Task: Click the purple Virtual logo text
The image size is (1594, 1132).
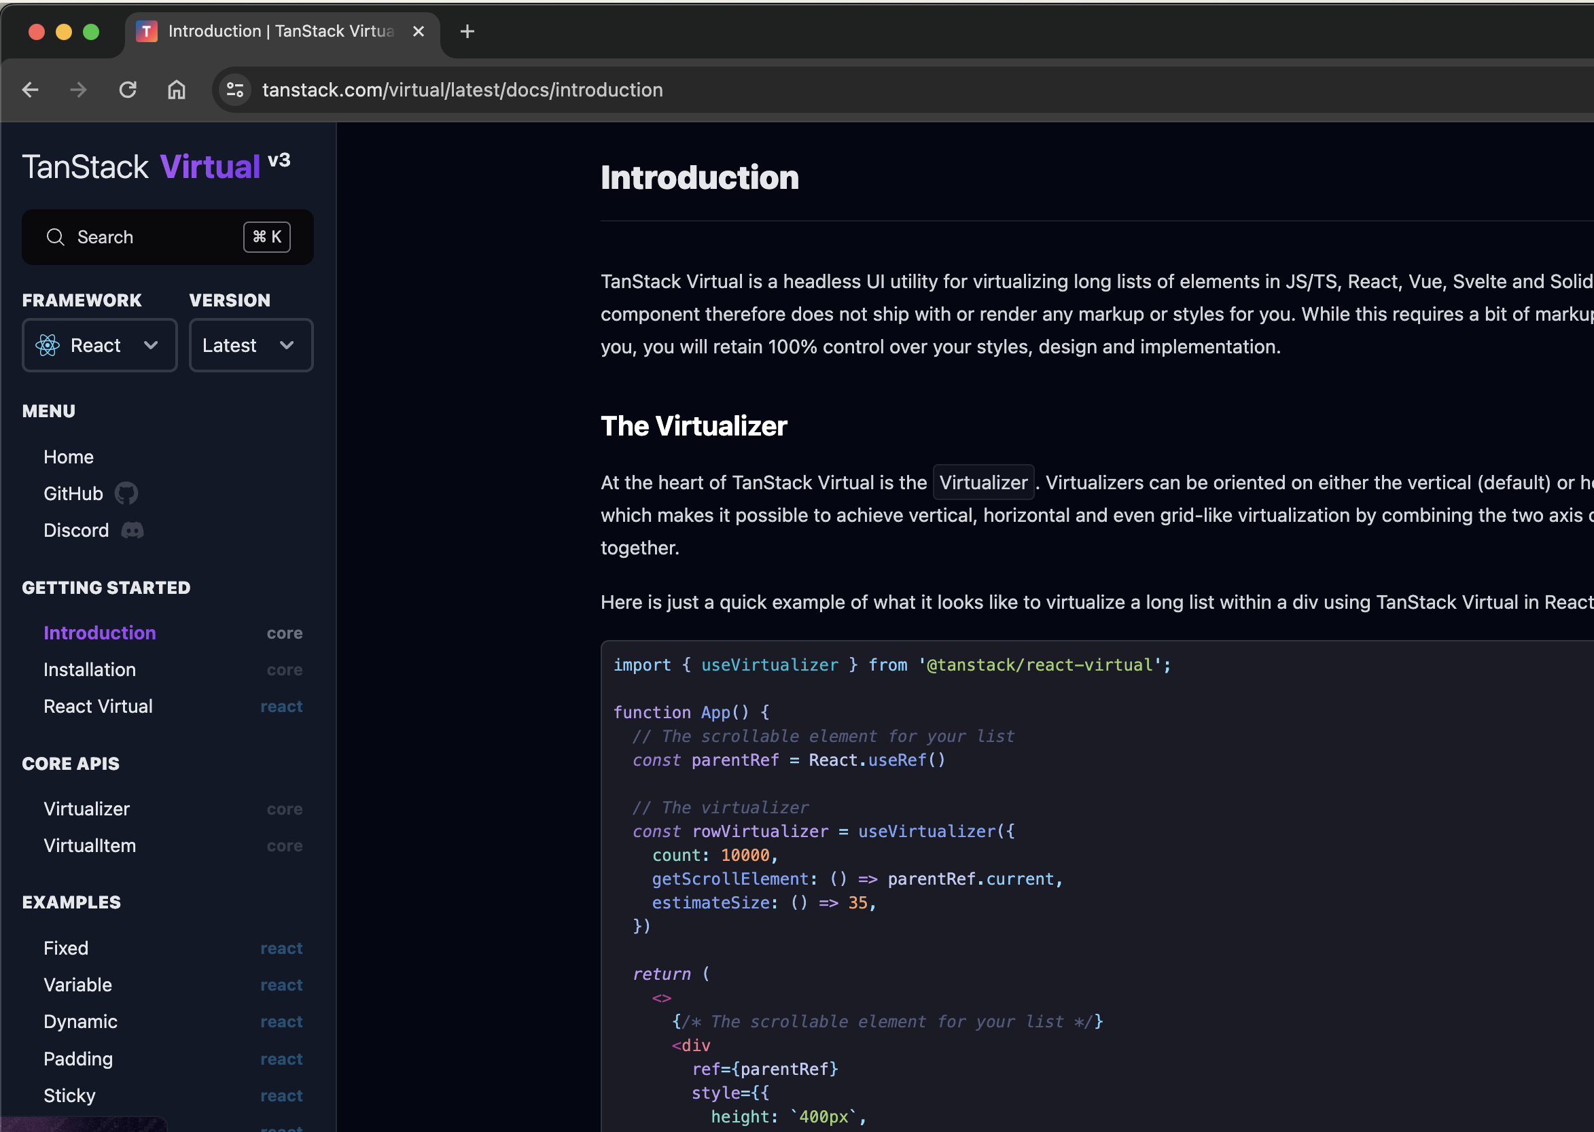Action: (x=211, y=167)
